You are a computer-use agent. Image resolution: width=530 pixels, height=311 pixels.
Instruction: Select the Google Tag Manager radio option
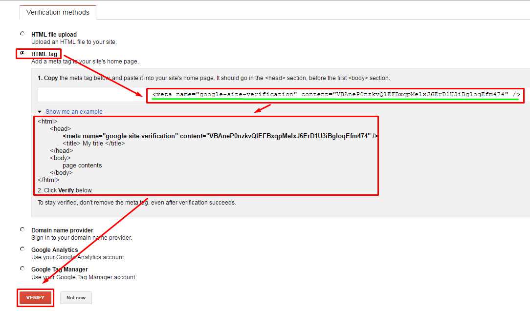22,269
